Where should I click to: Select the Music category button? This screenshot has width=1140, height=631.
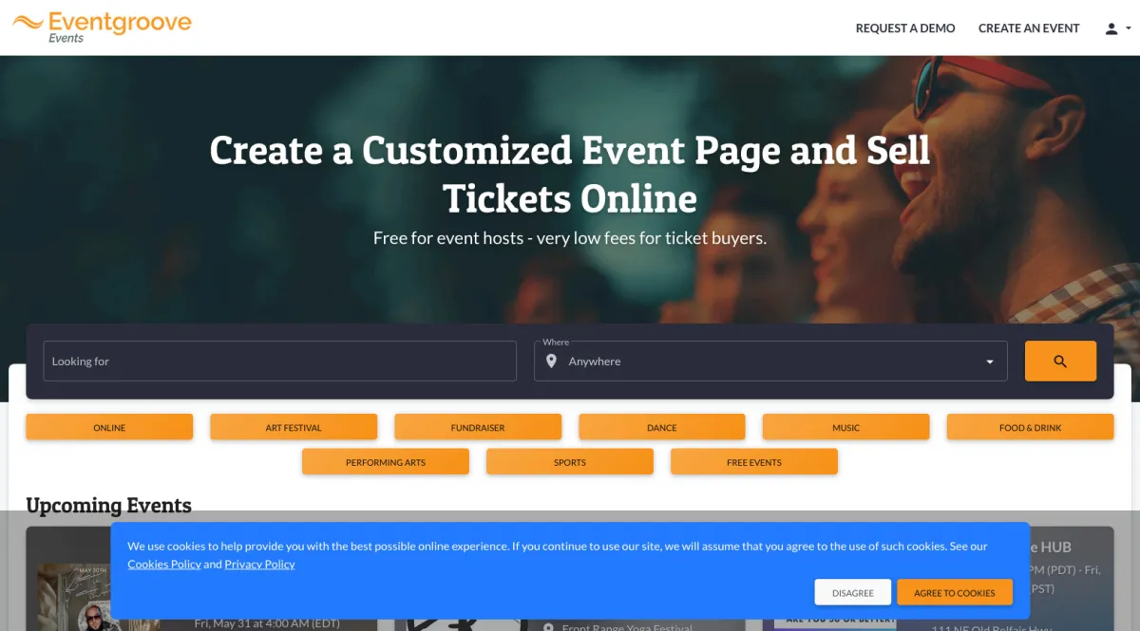[x=846, y=428]
